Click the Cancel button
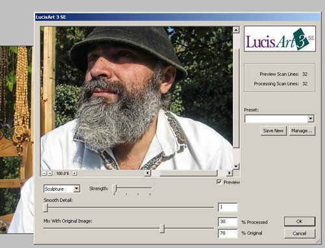Viewport: 325px width, 248px height. [x=300, y=234]
